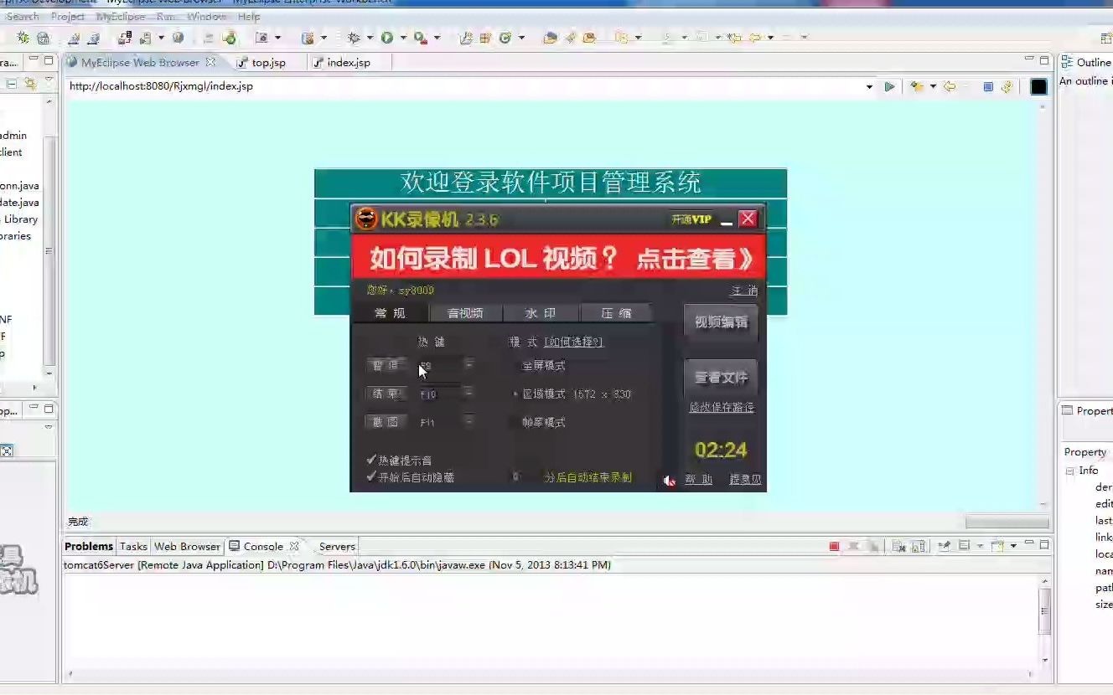Open the 音视频 tab in KK recorder
Viewport: 1113px width, 695px height.
pyautogui.click(x=465, y=313)
